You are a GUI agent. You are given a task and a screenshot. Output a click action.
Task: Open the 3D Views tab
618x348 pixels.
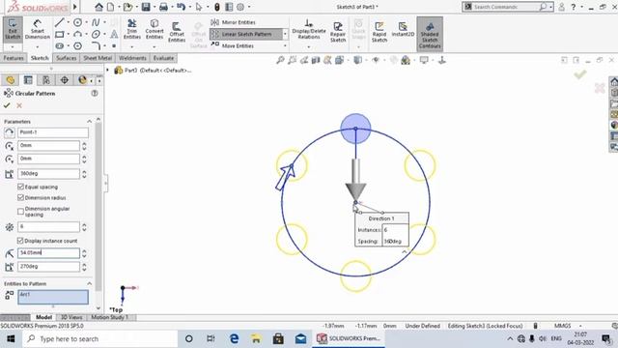(x=71, y=317)
